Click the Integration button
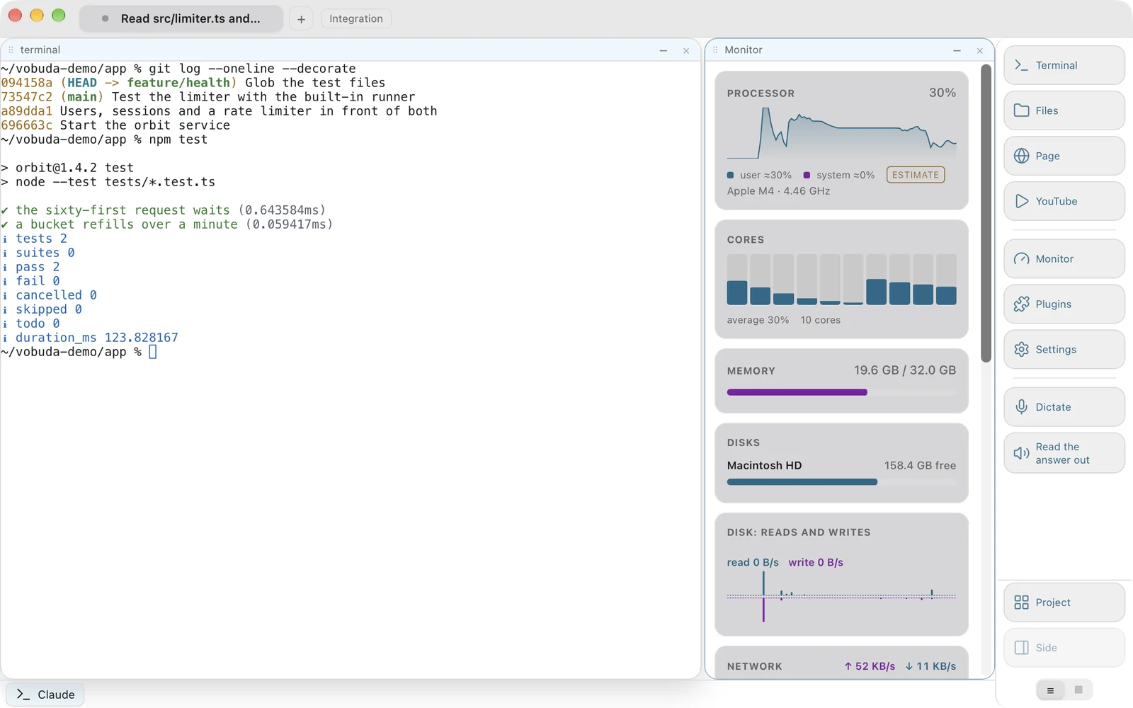Screen dimensions: 1133x708 tap(356, 18)
